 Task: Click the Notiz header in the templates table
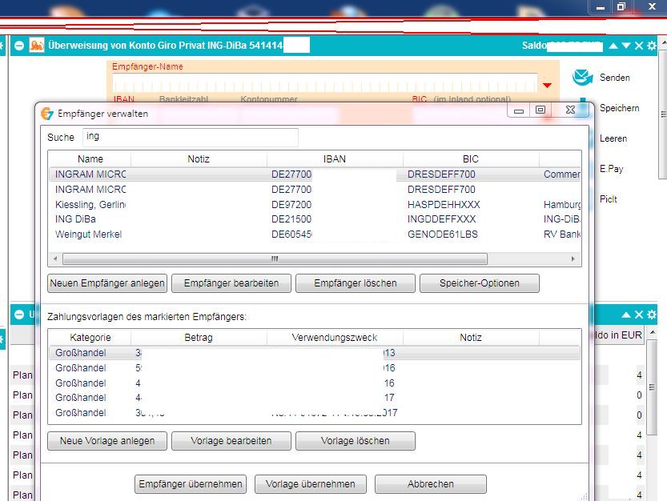click(x=471, y=338)
